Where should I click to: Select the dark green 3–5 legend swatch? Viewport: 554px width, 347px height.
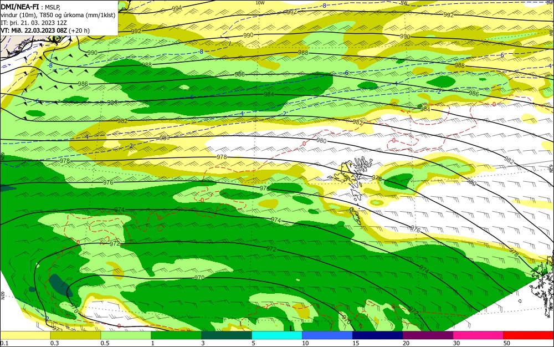227,335
